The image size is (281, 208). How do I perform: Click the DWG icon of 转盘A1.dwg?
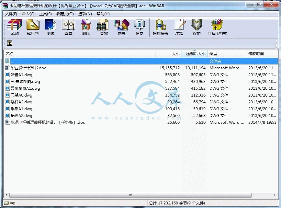pos(7,75)
